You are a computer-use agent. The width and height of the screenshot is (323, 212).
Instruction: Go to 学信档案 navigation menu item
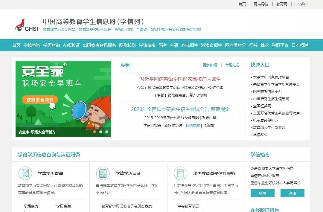tap(147, 45)
